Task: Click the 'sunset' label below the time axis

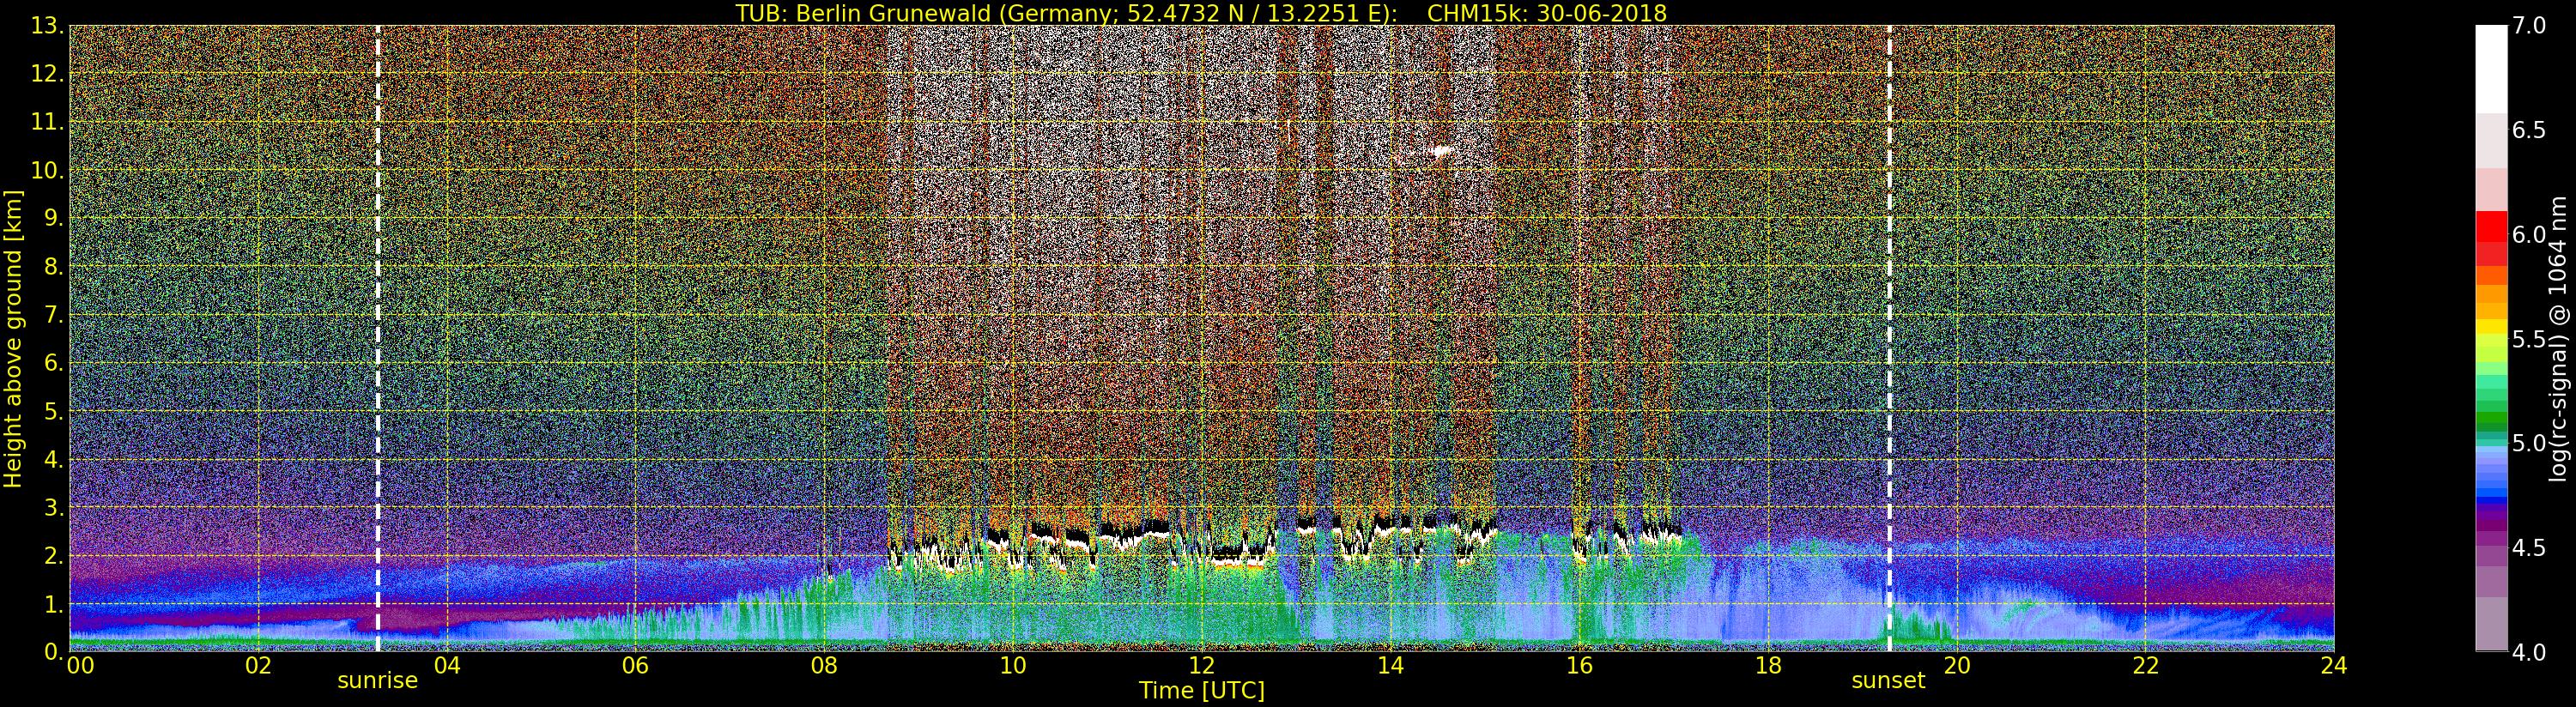Action: [x=1888, y=681]
